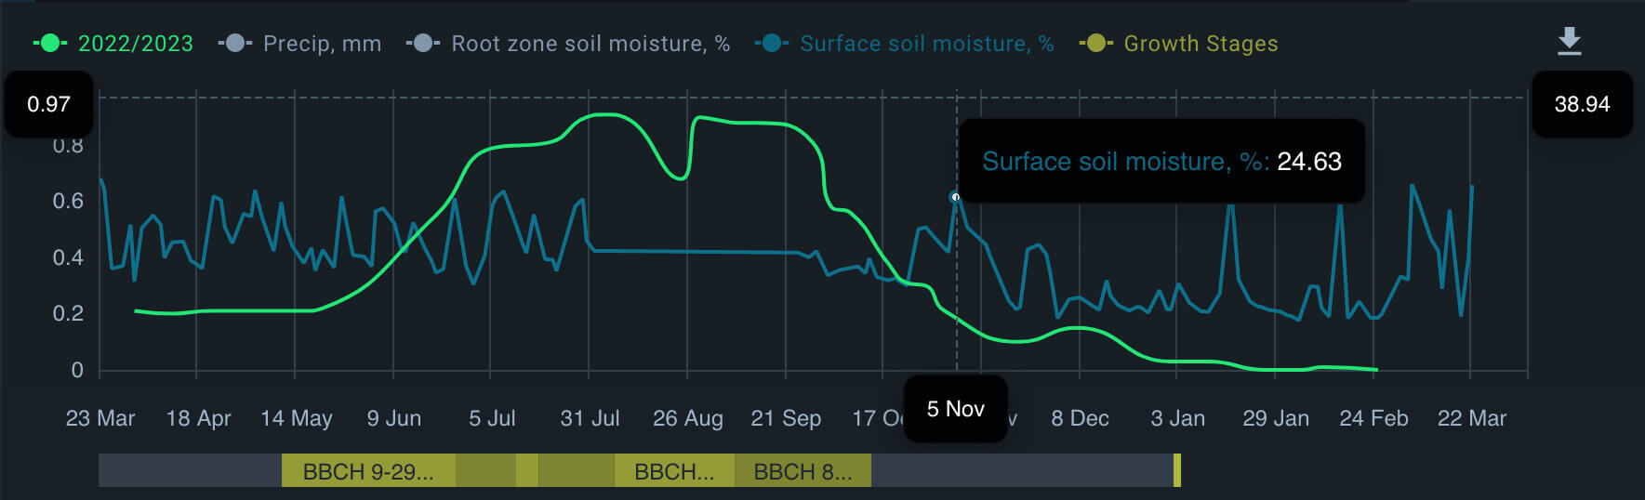
Task: Select the BBCH 9-29 growth stage segment
Action: click(x=368, y=471)
